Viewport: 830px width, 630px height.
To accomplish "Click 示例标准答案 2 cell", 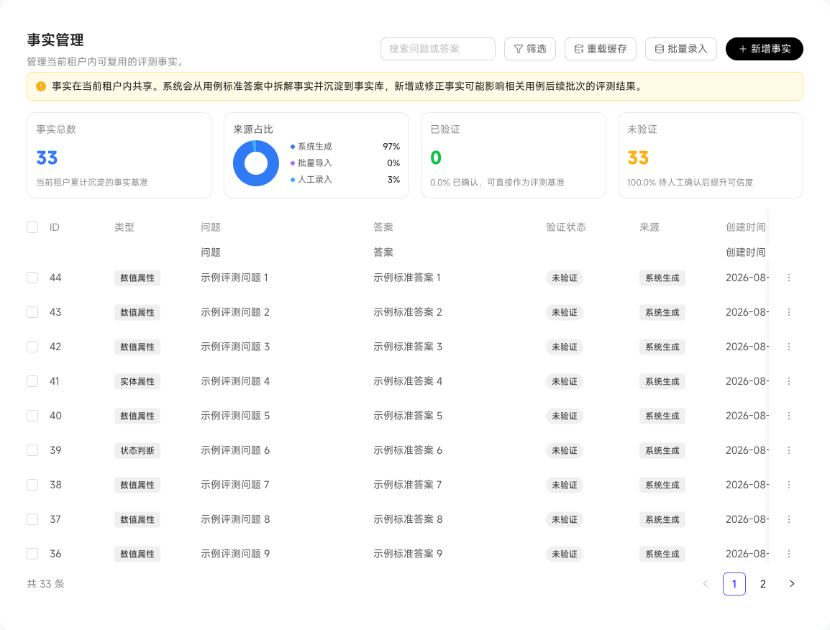I will [408, 312].
